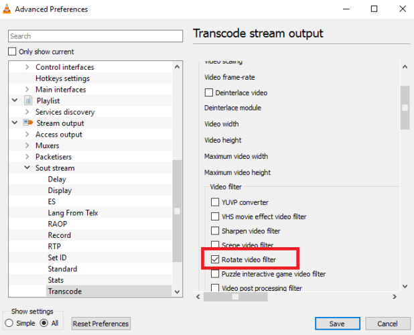
Task: Click the Maximum video width label
Action: (236, 156)
